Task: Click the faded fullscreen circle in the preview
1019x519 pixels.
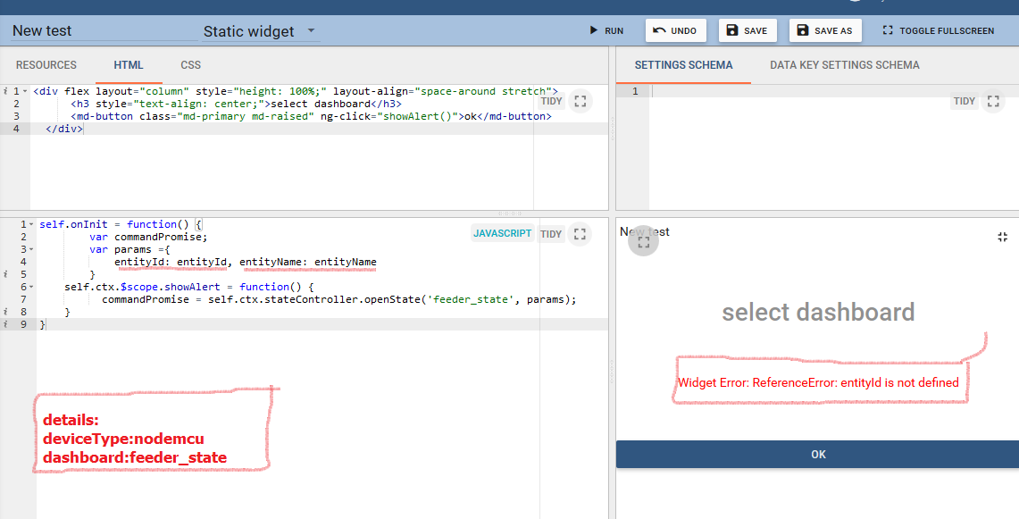Action: click(643, 240)
